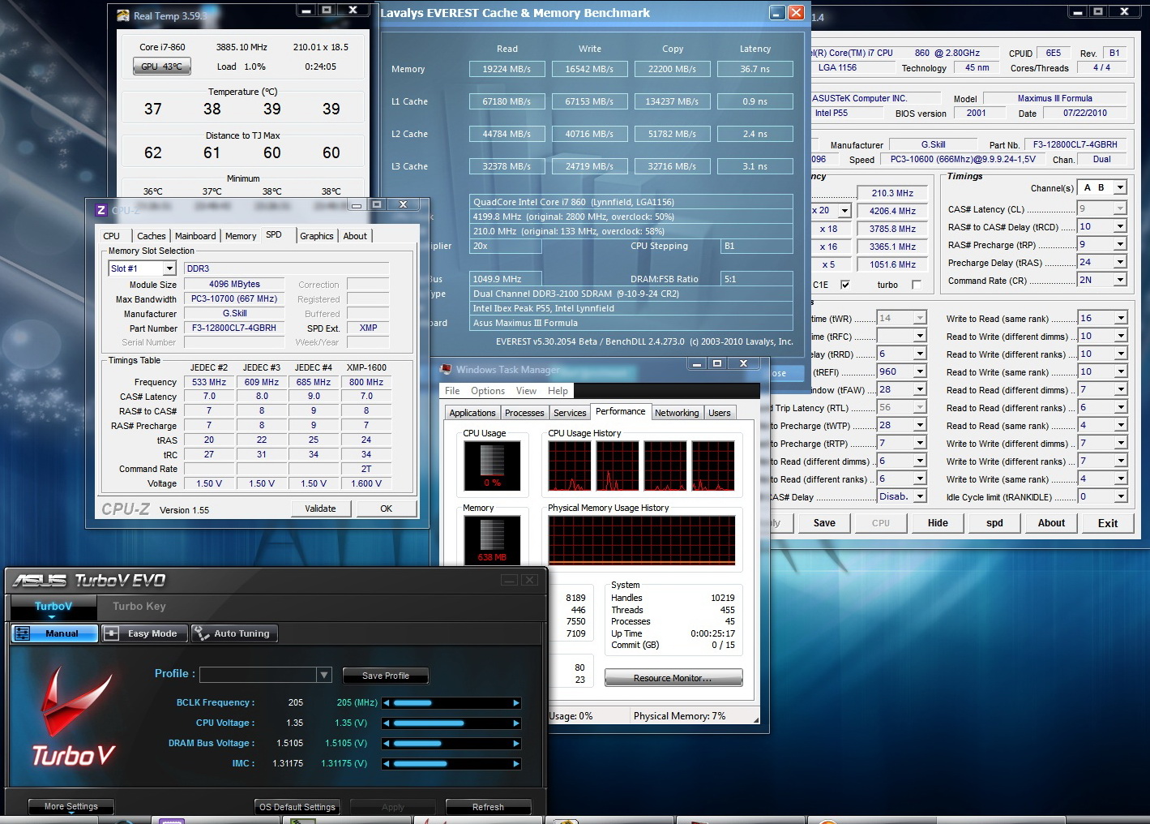Viewport: 1150px width, 824px height.
Task: Open the Command Rate (CR) dropdown
Action: (1120, 280)
